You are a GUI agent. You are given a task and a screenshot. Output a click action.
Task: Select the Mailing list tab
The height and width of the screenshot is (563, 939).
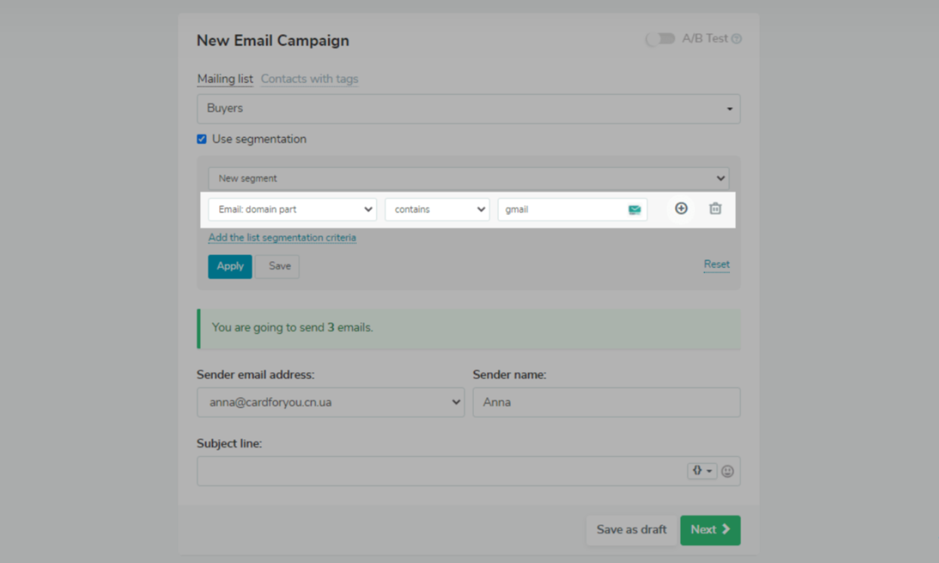click(x=224, y=78)
